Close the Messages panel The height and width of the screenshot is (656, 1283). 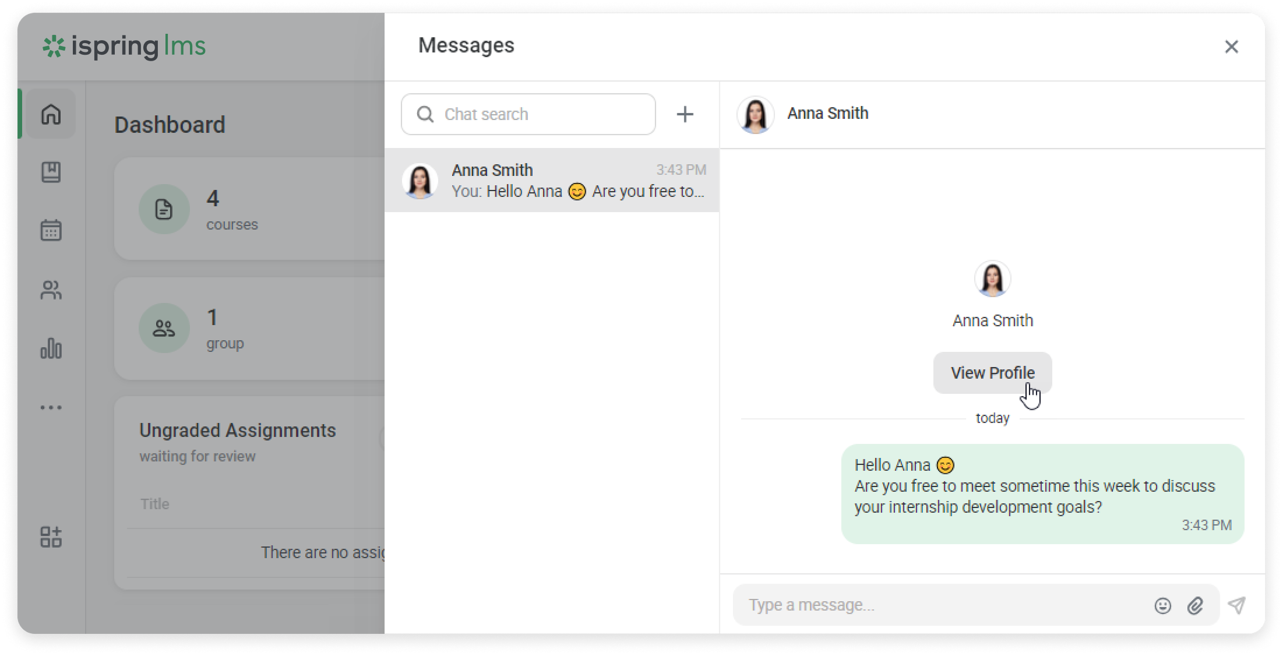click(1231, 47)
